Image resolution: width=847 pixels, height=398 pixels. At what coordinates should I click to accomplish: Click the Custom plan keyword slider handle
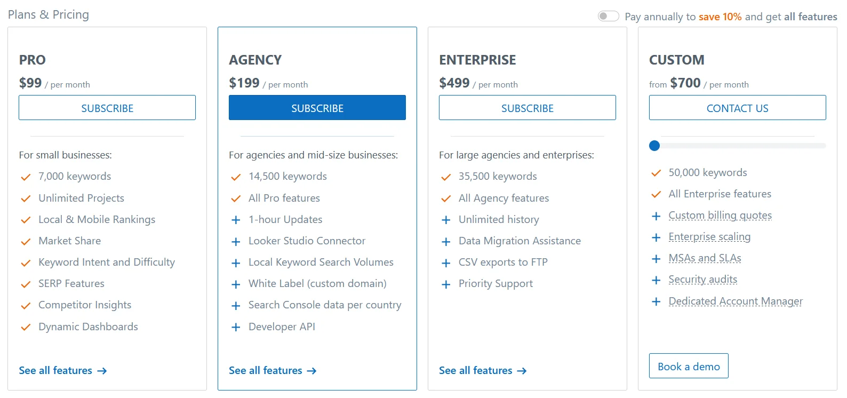654,146
